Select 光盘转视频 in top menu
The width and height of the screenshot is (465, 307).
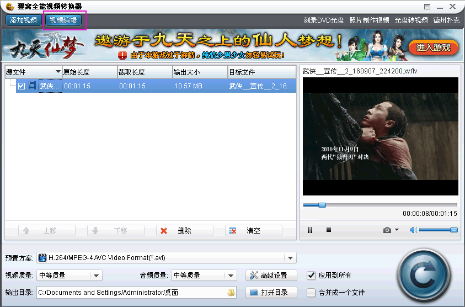pos(411,20)
